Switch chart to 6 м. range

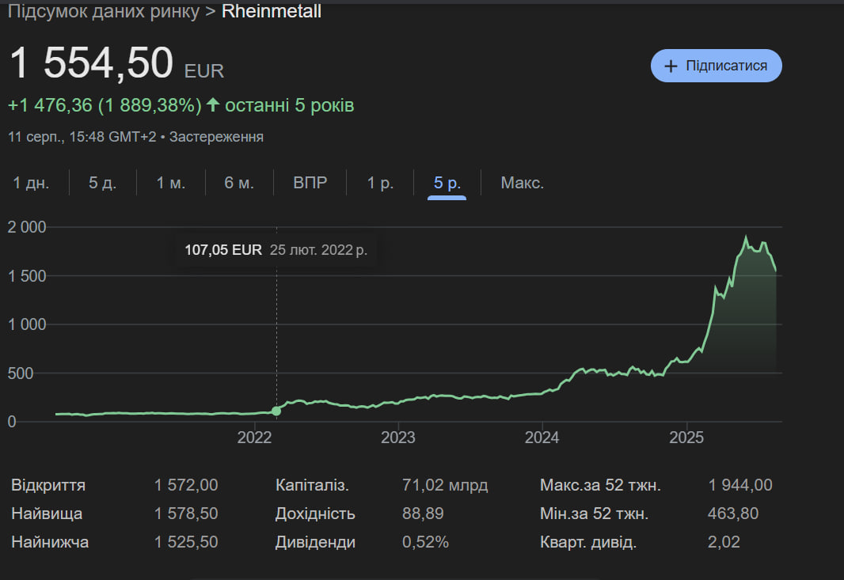(239, 183)
